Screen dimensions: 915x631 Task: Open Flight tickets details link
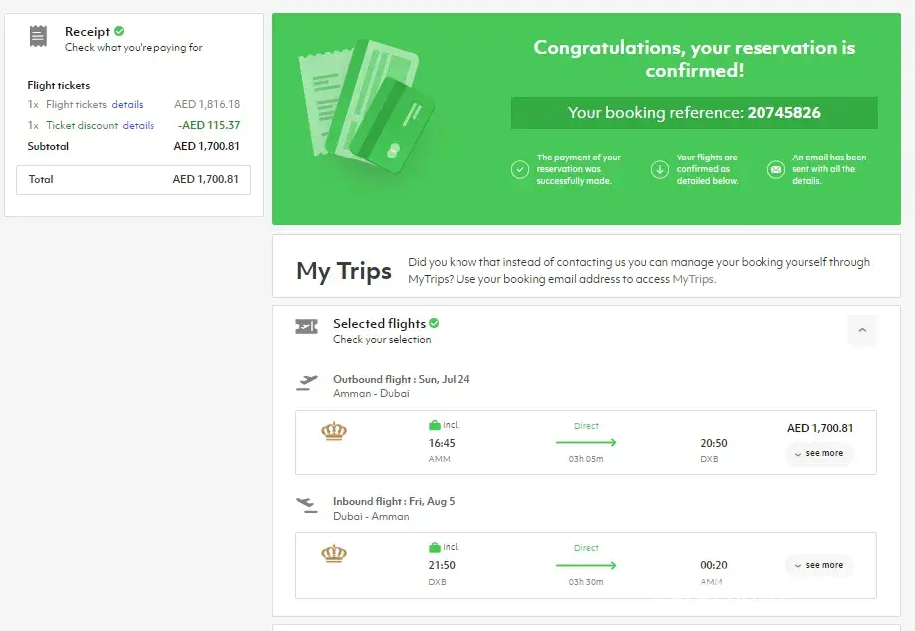pos(127,105)
